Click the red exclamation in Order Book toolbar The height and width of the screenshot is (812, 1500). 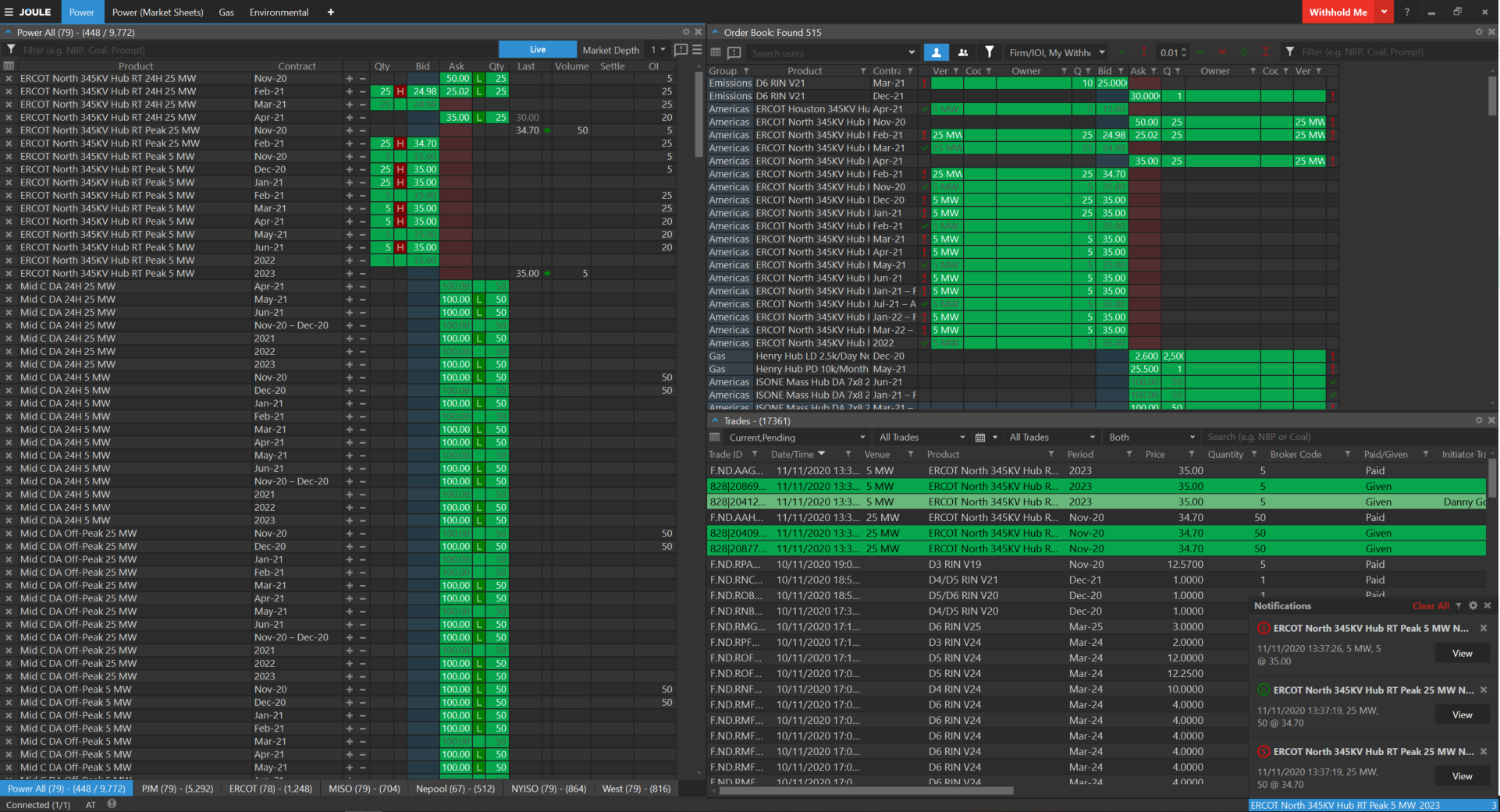click(x=1143, y=52)
